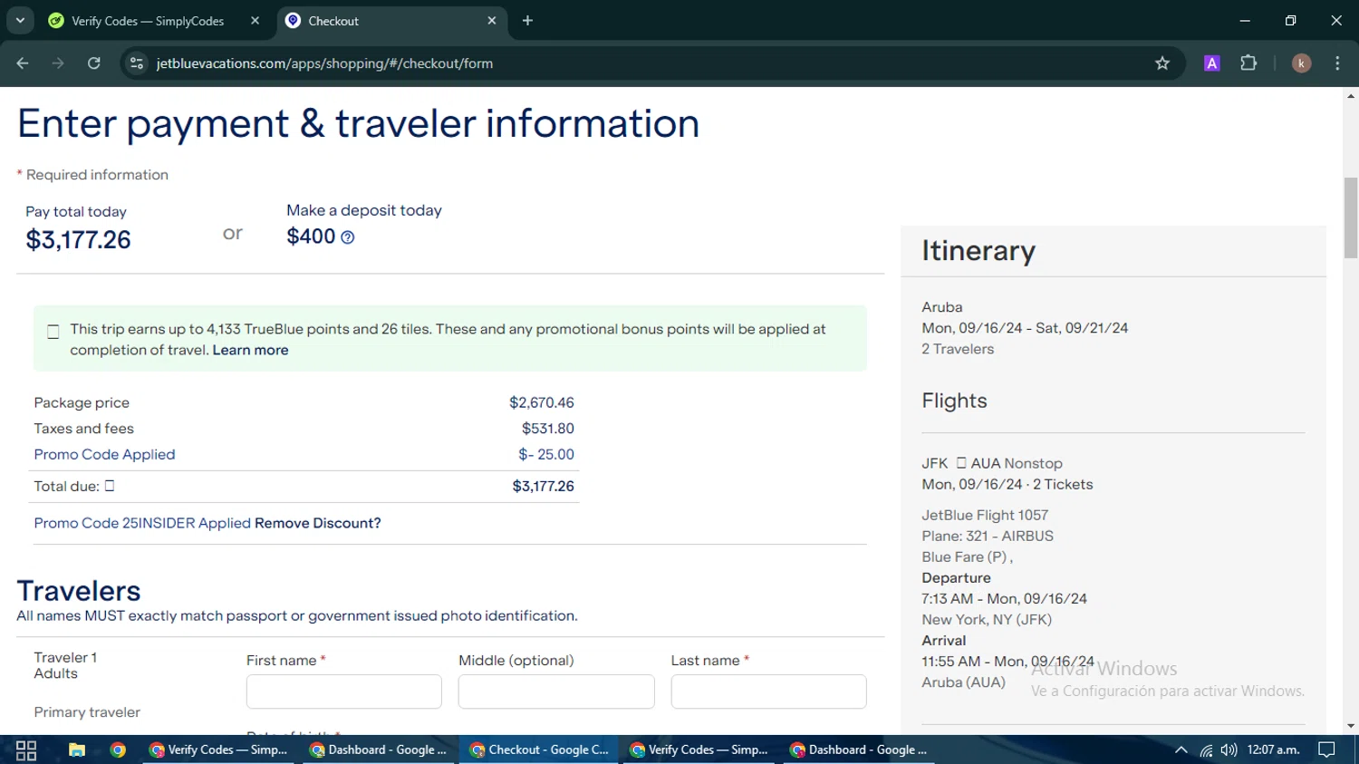This screenshot has width=1359, height=764.
Task: Switch to first Verify Codes taskbar window
Action: click(x=218, y=750)
